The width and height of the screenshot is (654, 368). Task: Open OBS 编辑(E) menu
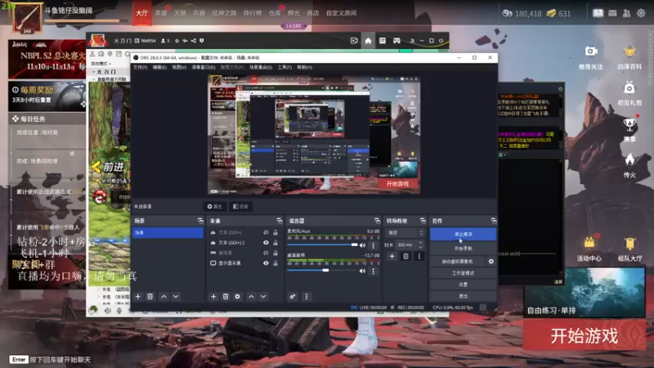click(x=159, y=67)
